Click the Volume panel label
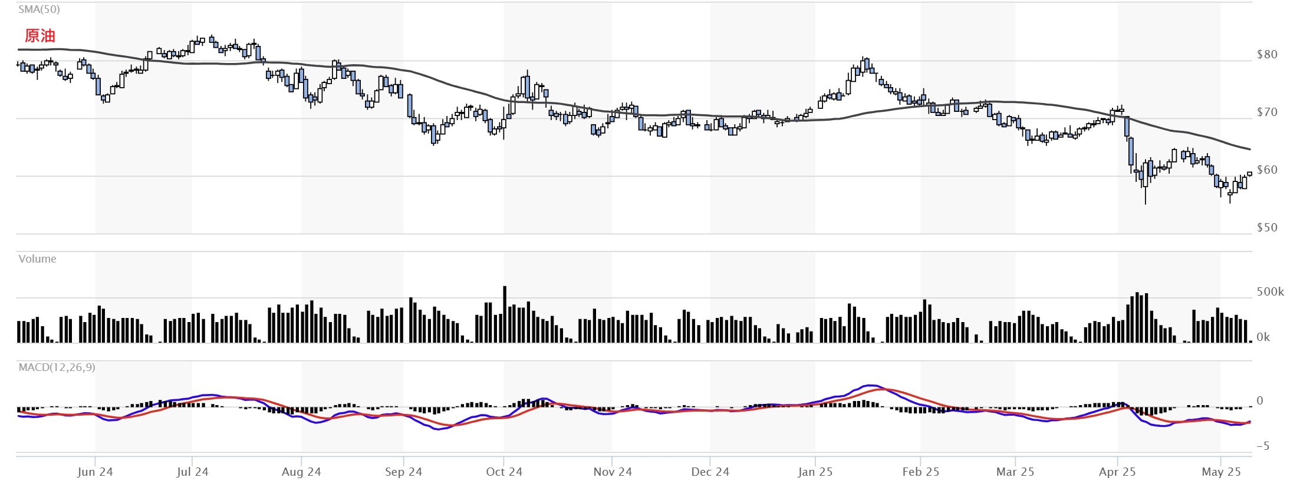This screenshot has width=1300, height=484. coord(37,258)
